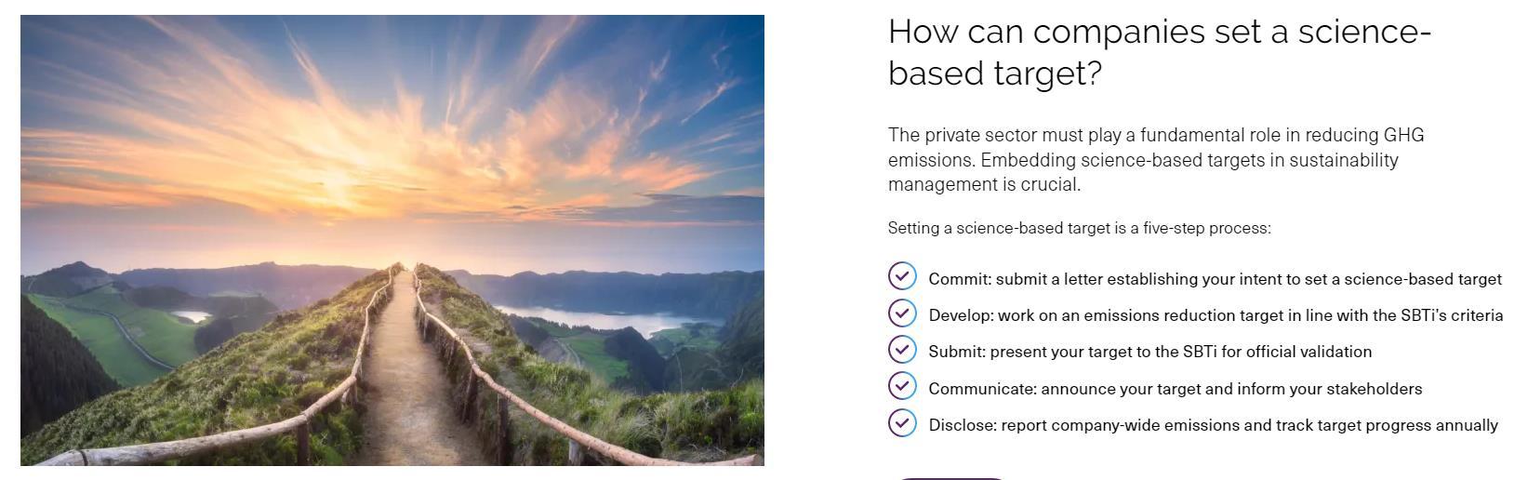Click the checkmark icon beside Communicate
This screenshot has width=1528, height=480.
click(902, 386)
